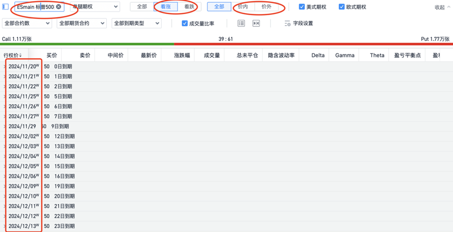Select the 2024/11/27 '7日到期' row
Image resolution: width=453 pixels, height=232 pixels.
click(x=226, y=116)
